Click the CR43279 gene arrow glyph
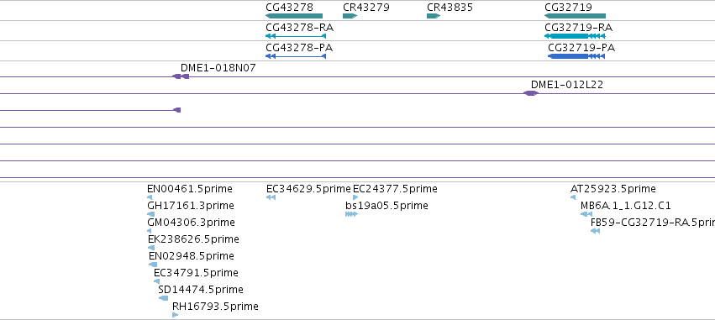The image size is (715, 320). [350, 16]
